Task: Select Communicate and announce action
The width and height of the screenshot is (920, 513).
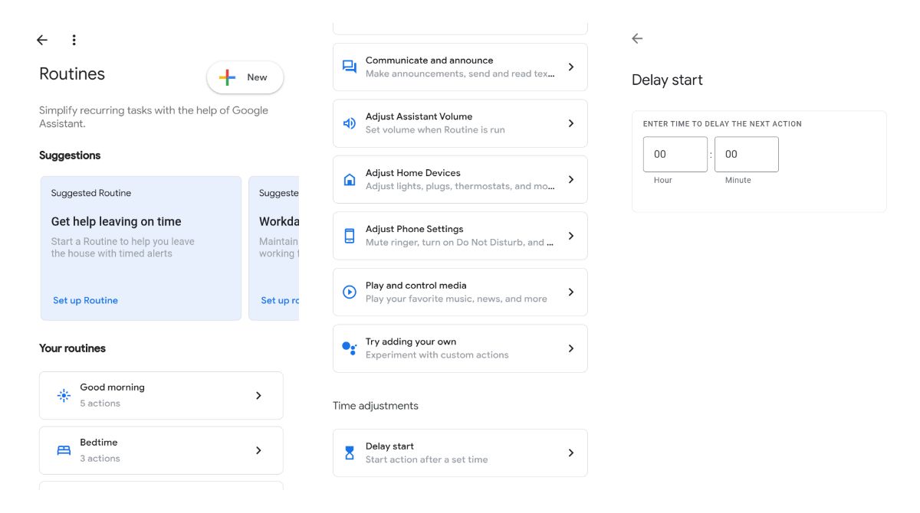Action: pos(460,67)
